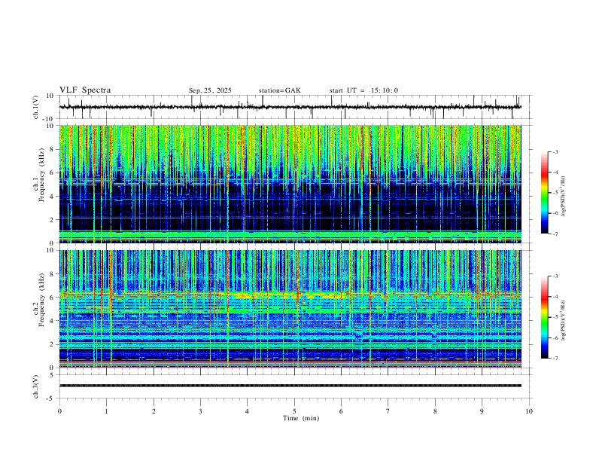
Task: Click time axis tick label "7"
Action: [388, 411]
